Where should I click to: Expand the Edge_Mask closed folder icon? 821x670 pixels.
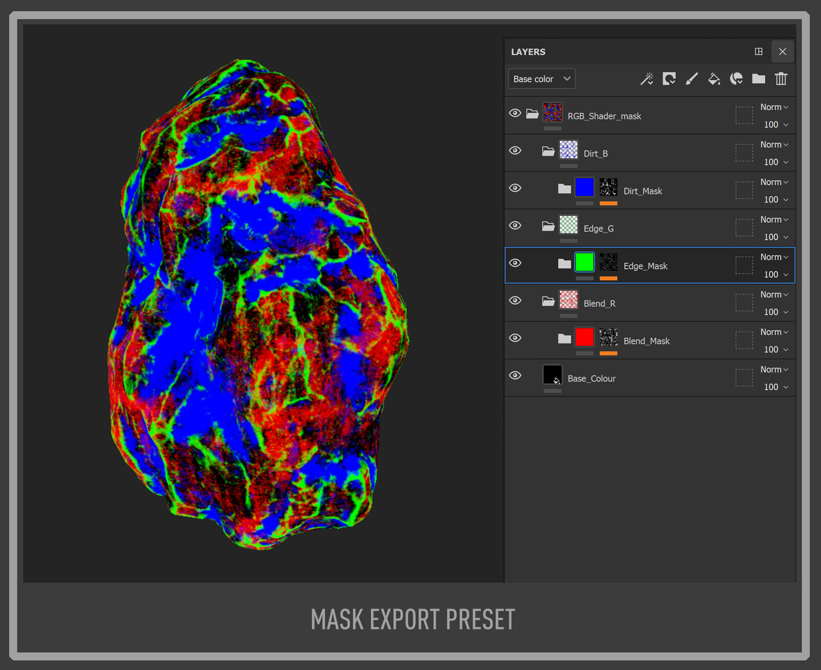(x=564, y=263)
